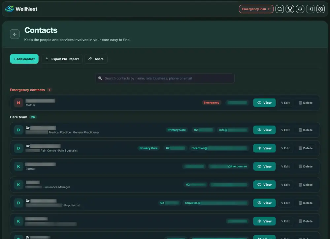Image resolution: width=330 pixels, height=239 pixels.
Task: Click the sign-out arrow icon
Action: [310, 9]
